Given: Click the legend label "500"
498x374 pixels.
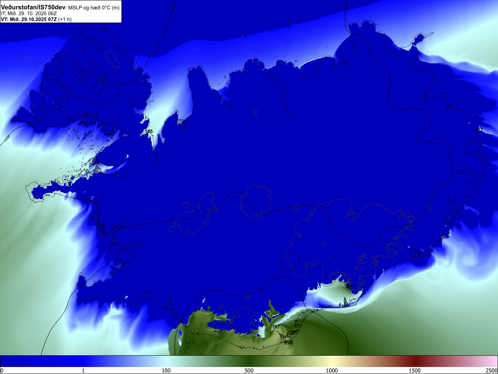Looking at the screenshot, I should pos(249,370).
